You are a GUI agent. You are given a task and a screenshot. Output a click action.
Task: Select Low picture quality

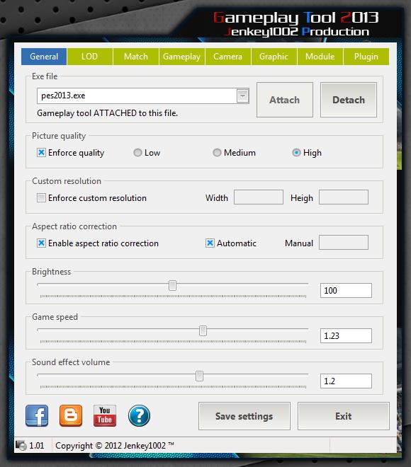[x=137, y=153]
